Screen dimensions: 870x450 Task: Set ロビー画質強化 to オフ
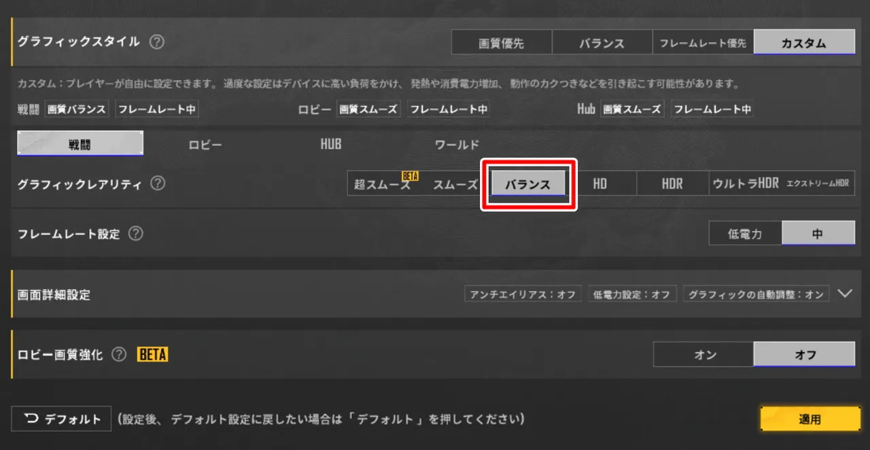click(x=805, y=354)
